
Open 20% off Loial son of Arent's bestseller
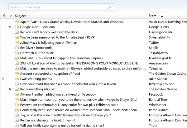coord(79,63)
